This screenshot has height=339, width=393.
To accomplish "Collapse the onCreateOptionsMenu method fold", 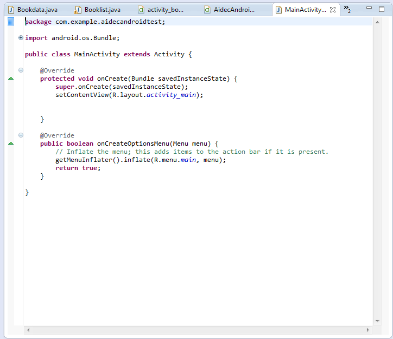I will point(21,135).
